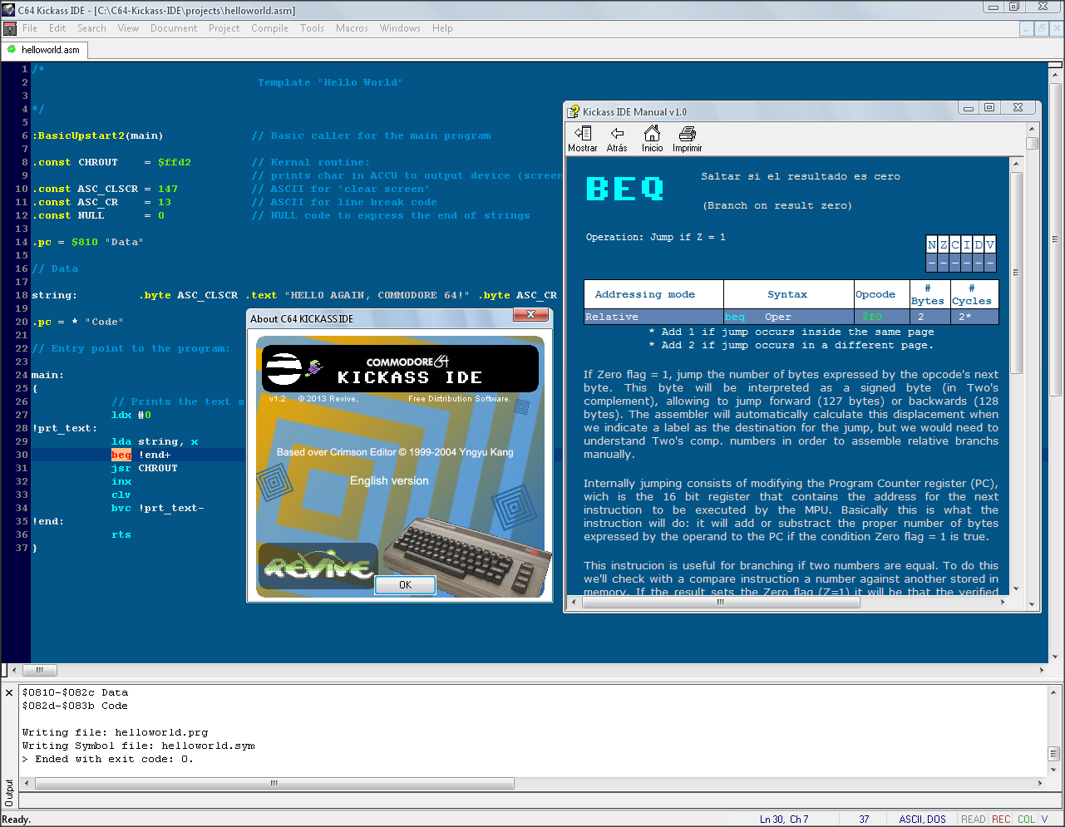Image resolution: width=1065 pixels, height=827 pixels.
Task: Click the manual horizontal scrollbar right arrow
Action: (x=1003, y=603)
